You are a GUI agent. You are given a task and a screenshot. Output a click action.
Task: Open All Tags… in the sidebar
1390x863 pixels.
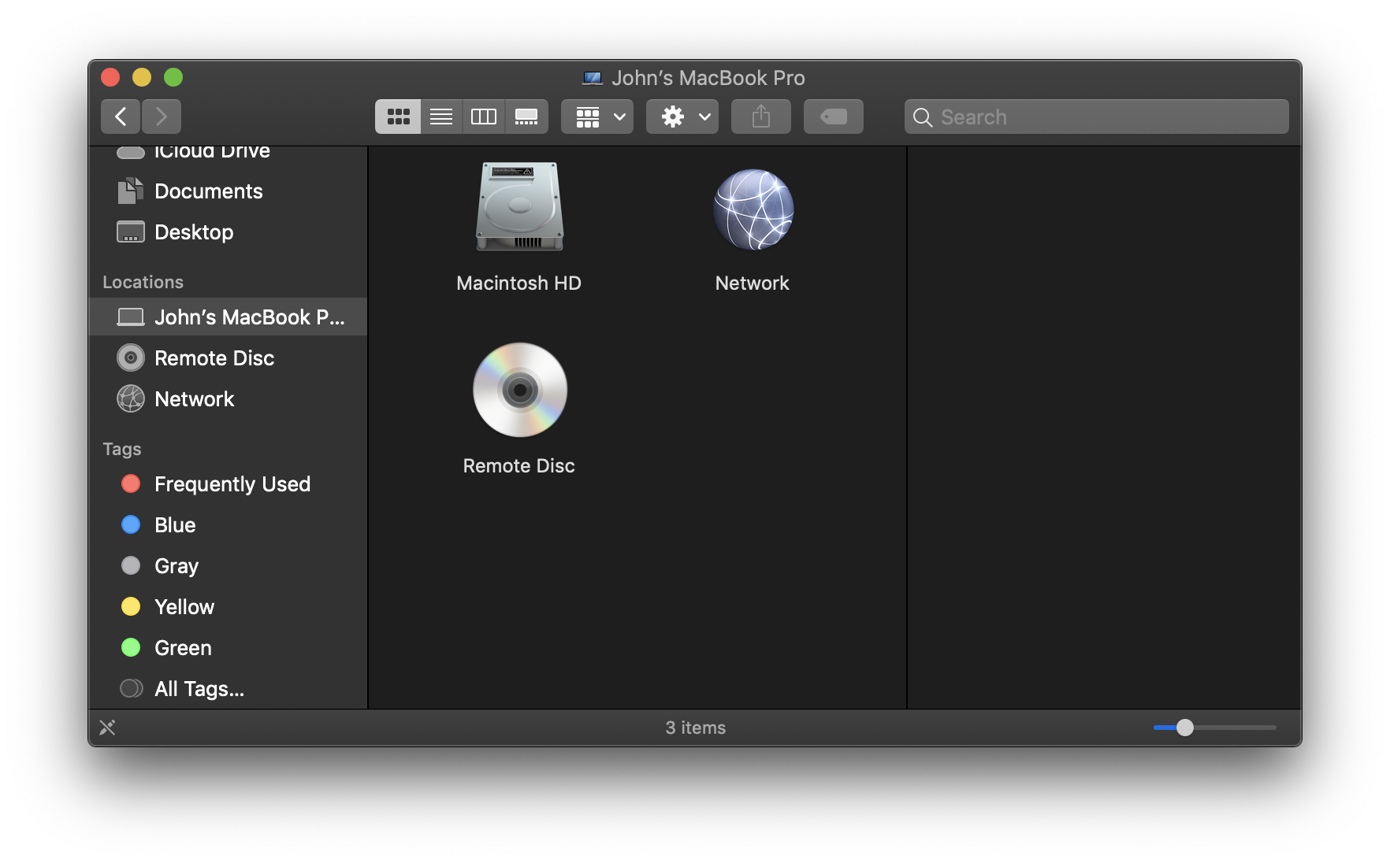(229, 689)
